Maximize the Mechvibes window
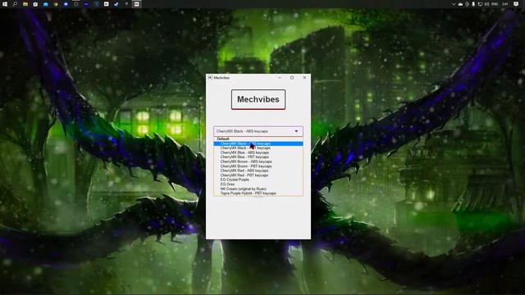Viewport: 525px width, 295px height. click(x=292, y=78)
